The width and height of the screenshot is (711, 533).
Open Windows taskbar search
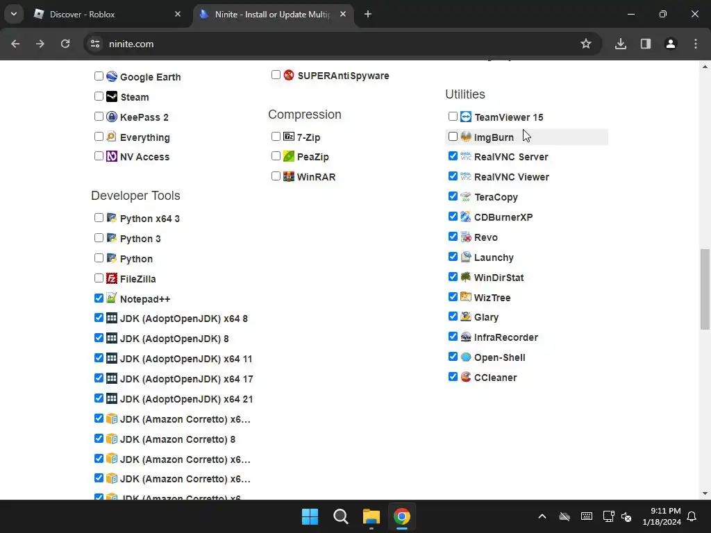[340, 516]
